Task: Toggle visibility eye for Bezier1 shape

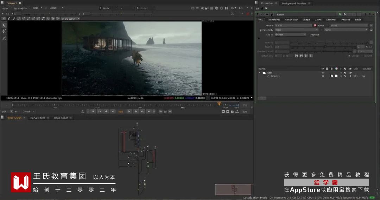Action: tap(323, 76)
